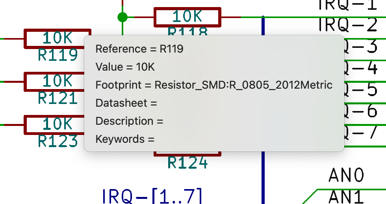This screenshot has width=386, height=204.
Task: Click the R119 reference designator label
Action: click(x=58, y=55)
